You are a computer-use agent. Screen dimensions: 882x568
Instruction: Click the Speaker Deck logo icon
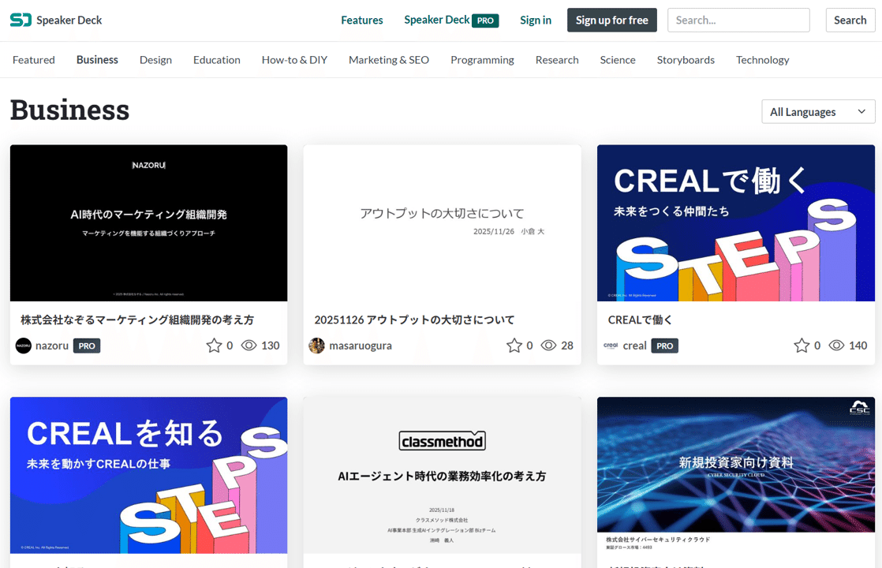point(21,20)
